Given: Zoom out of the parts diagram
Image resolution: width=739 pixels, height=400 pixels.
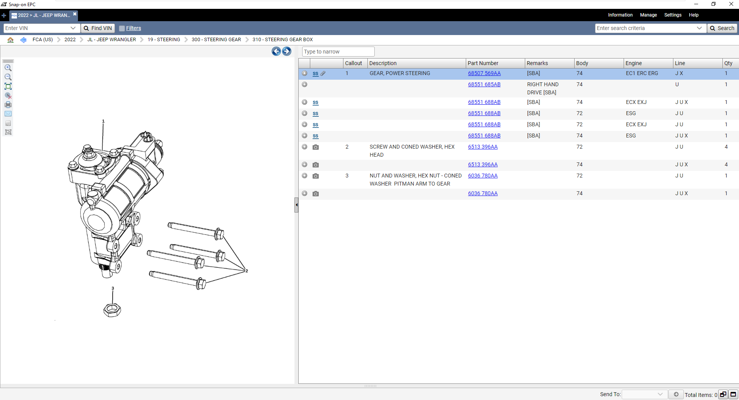Looking at the screenshot, I should 8,77.
